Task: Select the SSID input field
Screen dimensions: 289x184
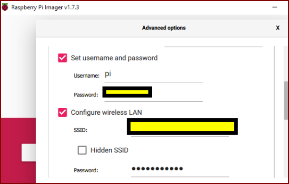Action: click(x=180, y=129)
